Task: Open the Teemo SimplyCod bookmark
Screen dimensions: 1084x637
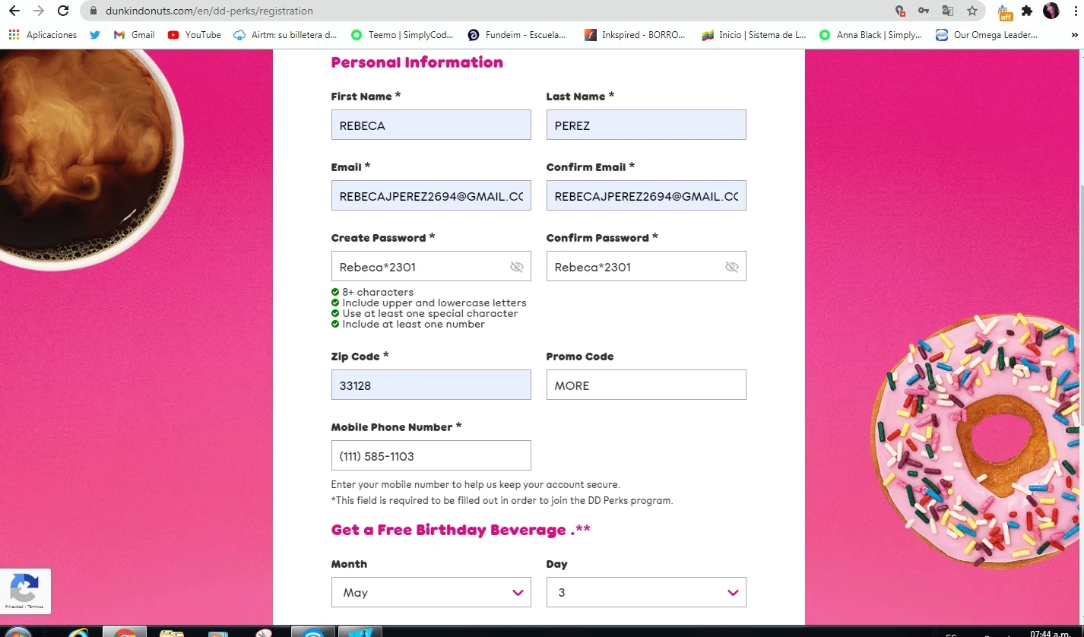Action: tap(402, 35)
